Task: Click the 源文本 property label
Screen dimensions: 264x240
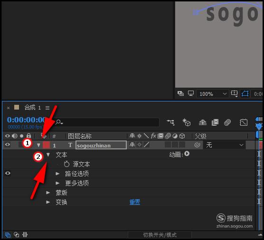Action: click(81, 164)
